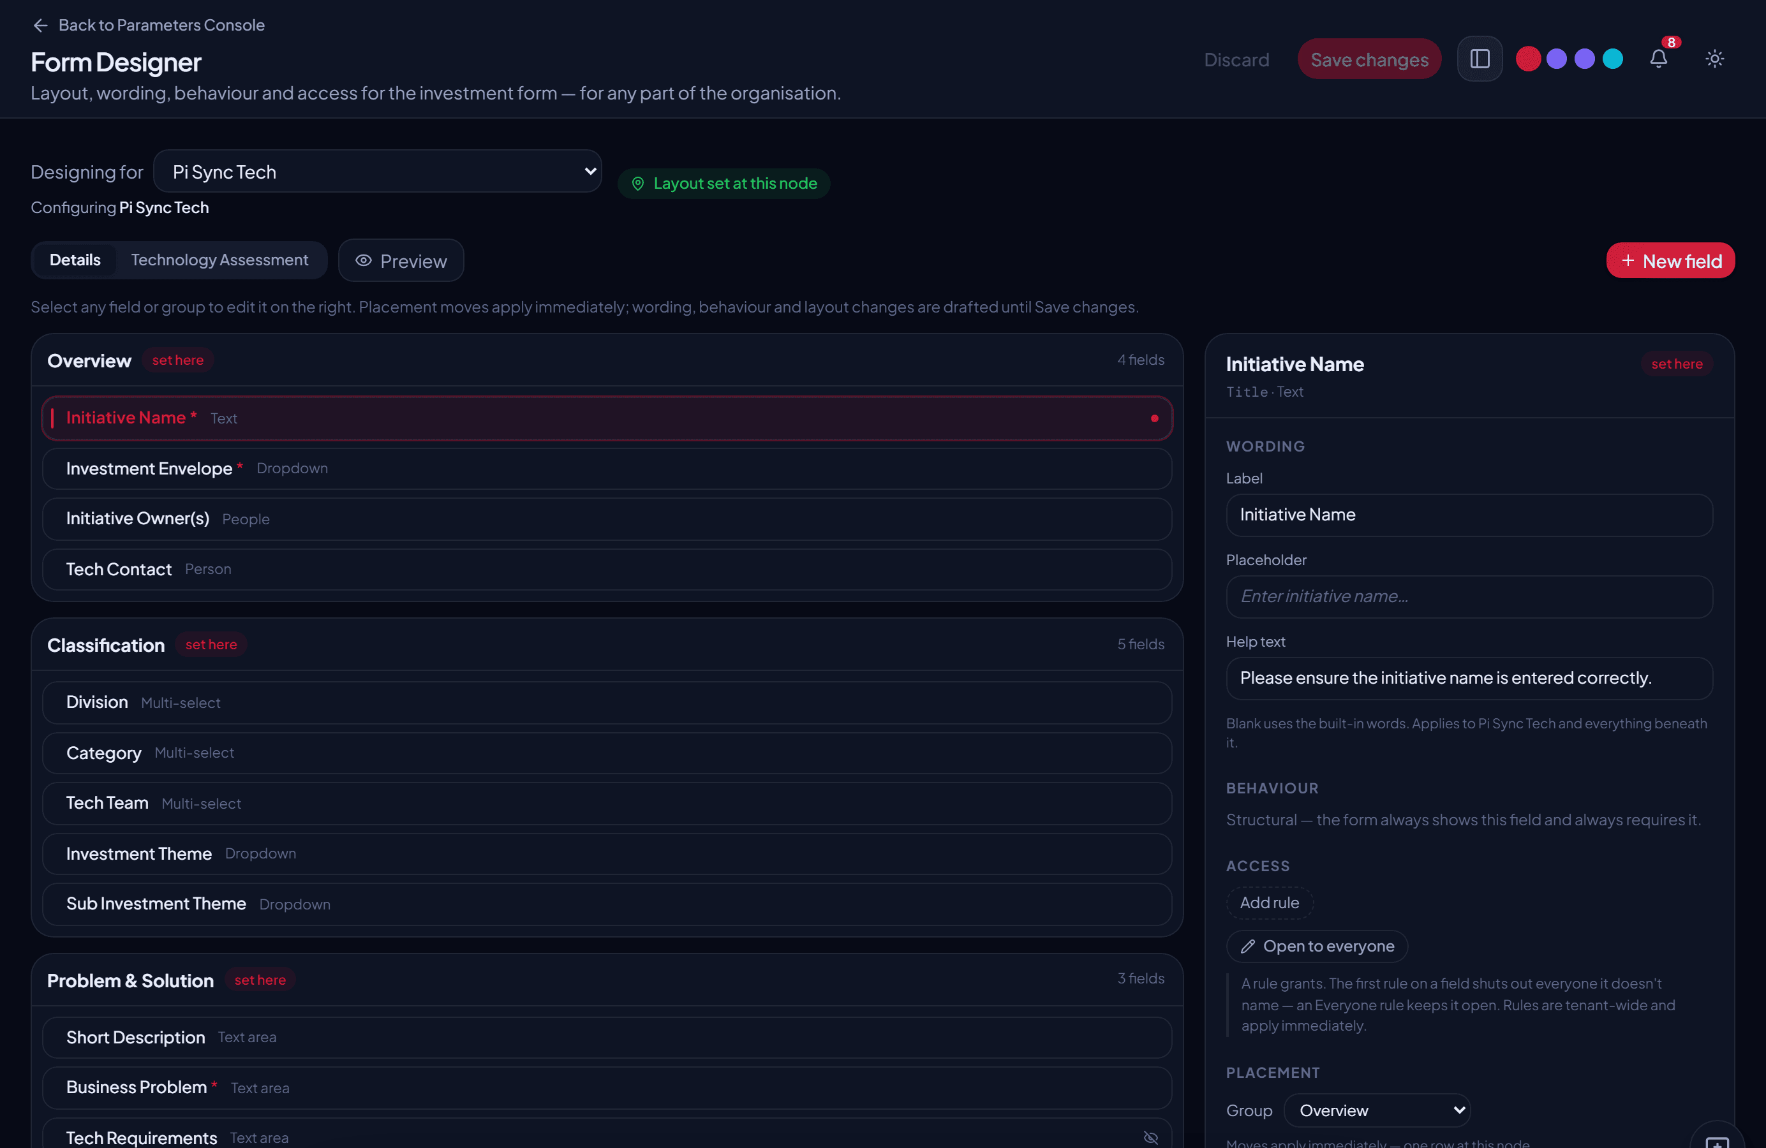Screen dimensions: 1766x1148
Task: Switch to Technology Assessment tab
Action: pyautogui.click(x=219, y=260)
